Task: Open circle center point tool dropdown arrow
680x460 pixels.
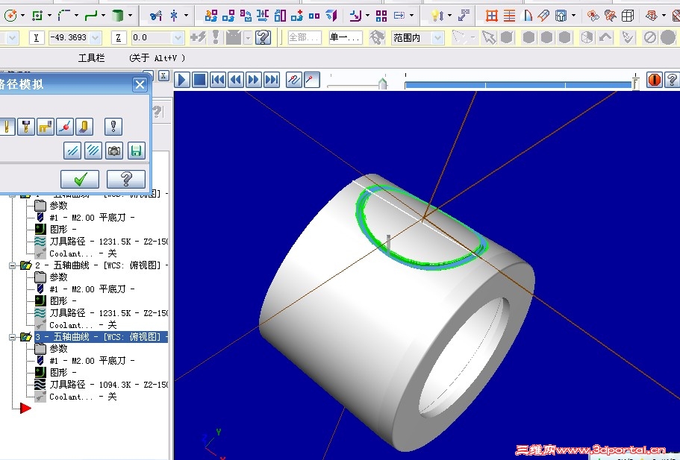Action: [x=22, y=16]
